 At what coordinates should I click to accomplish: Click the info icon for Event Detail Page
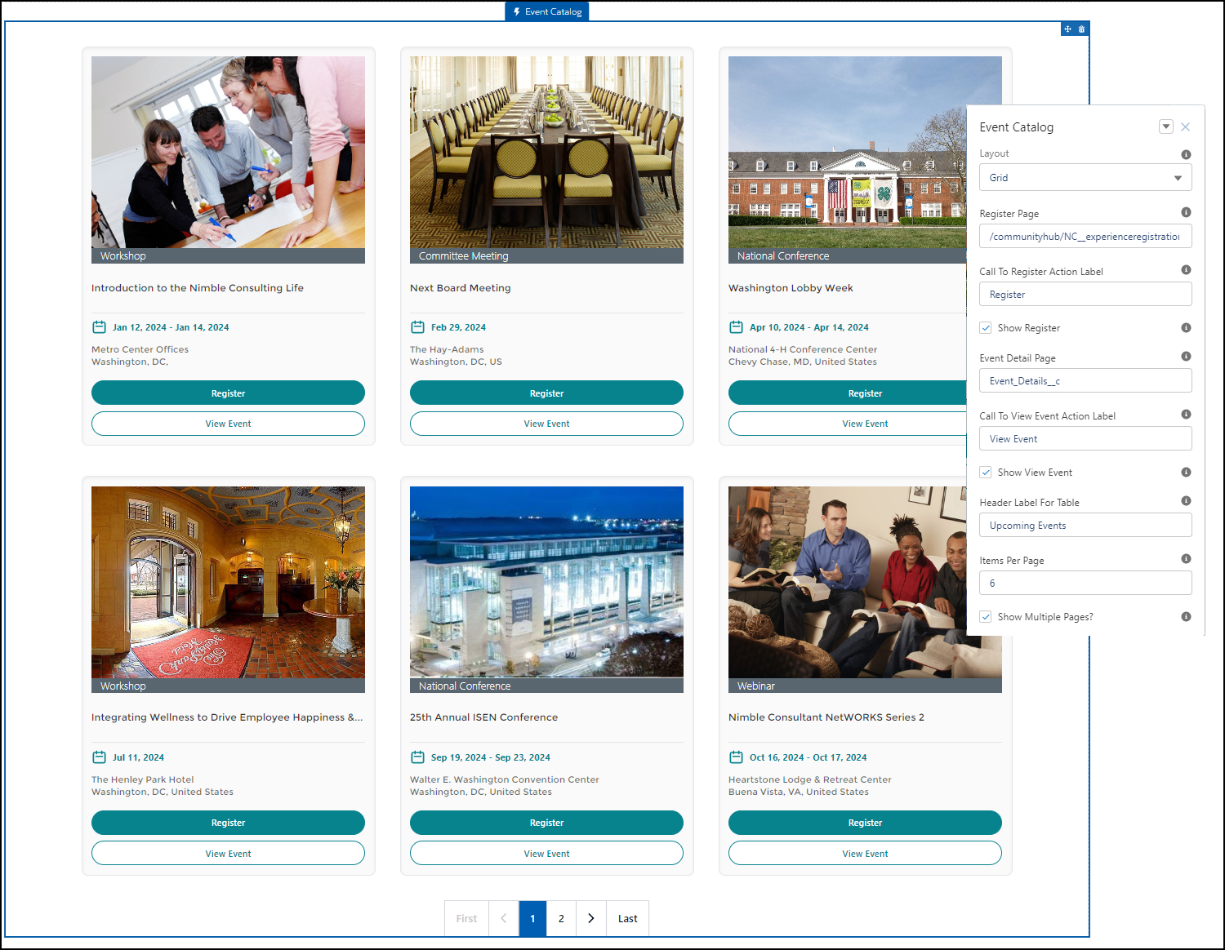pos(1186,357)
